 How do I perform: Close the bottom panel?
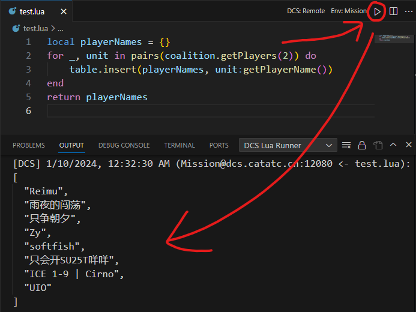[409, 145]
